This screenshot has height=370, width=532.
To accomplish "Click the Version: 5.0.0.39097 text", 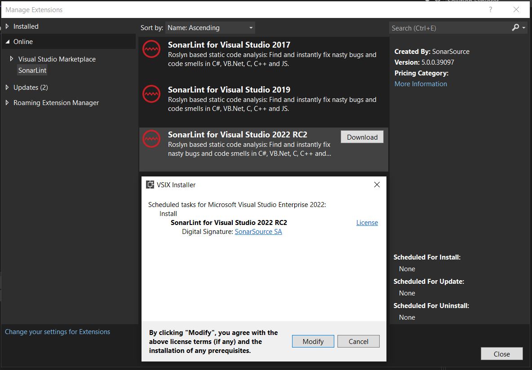I will point(424,62).
